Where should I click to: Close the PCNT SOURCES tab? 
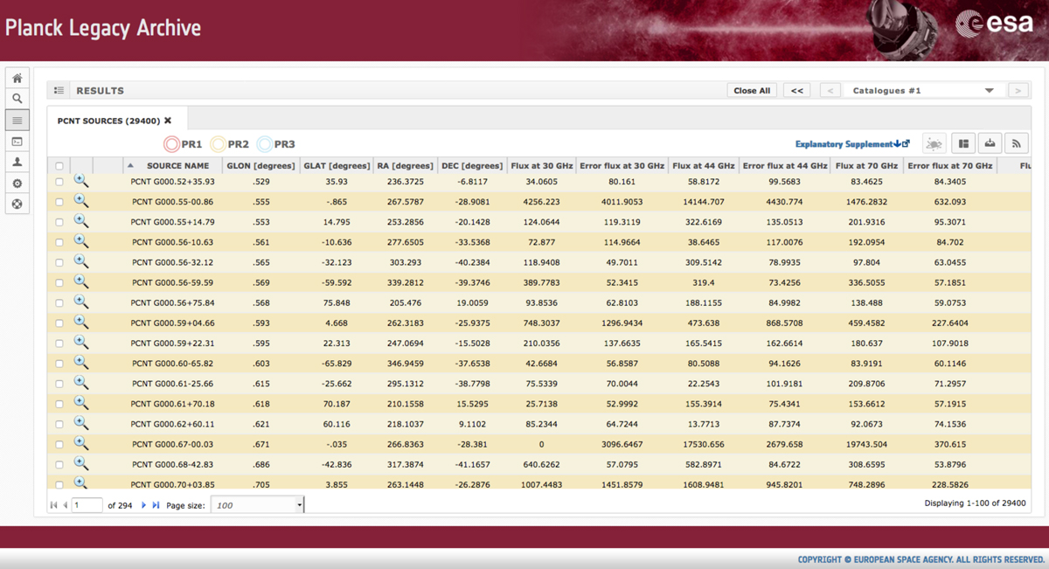pyautogui.click(x=168, y=121)
